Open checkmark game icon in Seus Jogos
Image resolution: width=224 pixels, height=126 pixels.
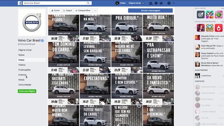pyautogui.click(x=201, y=14)
